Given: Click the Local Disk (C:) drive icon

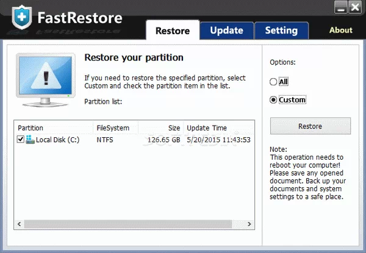Looking at the screenshot, I should pyautogui.click(x=30, y=140).
